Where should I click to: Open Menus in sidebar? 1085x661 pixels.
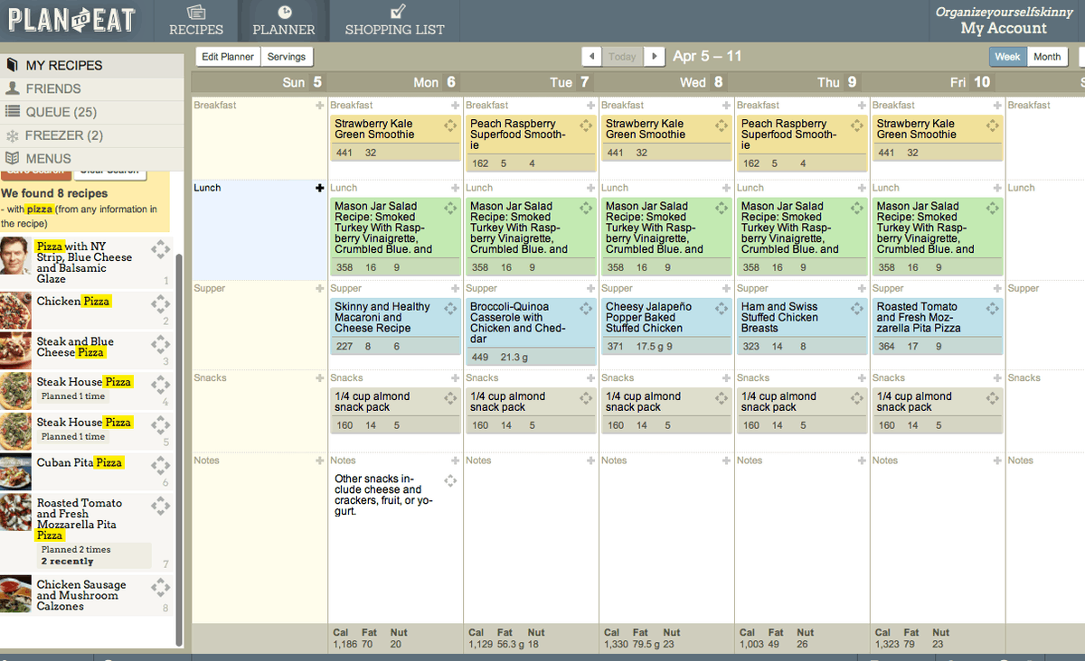tap(92, 158)
